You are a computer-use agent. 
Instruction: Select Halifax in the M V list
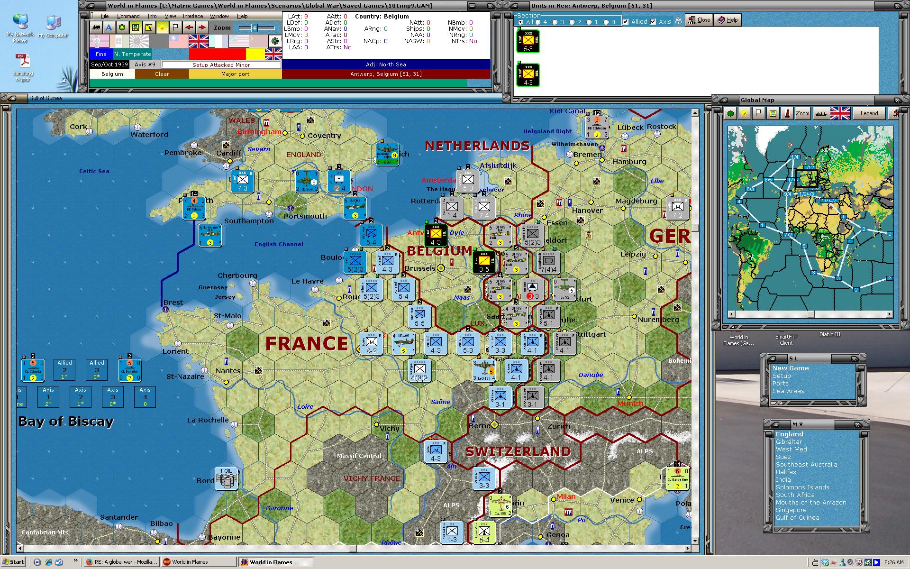[786, 472]
